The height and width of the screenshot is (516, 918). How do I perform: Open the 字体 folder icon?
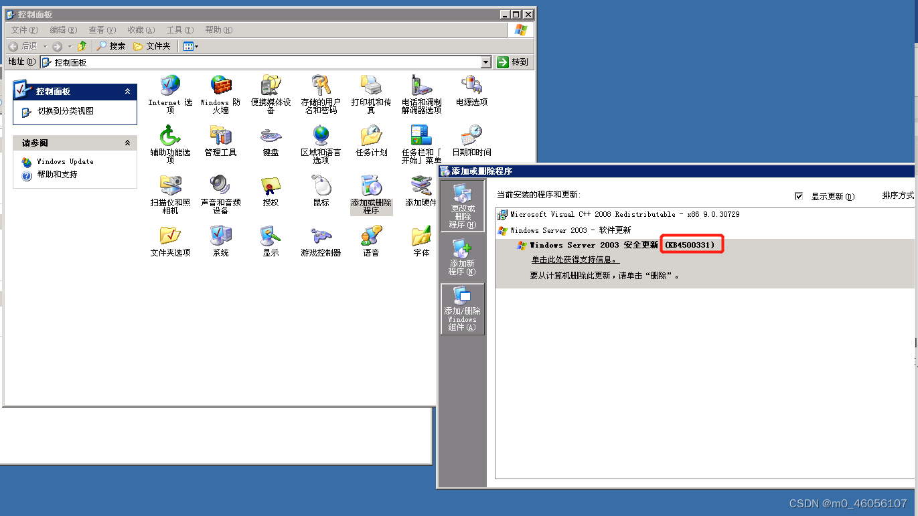pos(421,242)
